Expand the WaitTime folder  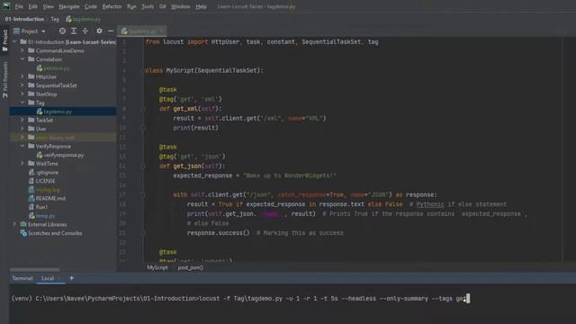[22, 163]
